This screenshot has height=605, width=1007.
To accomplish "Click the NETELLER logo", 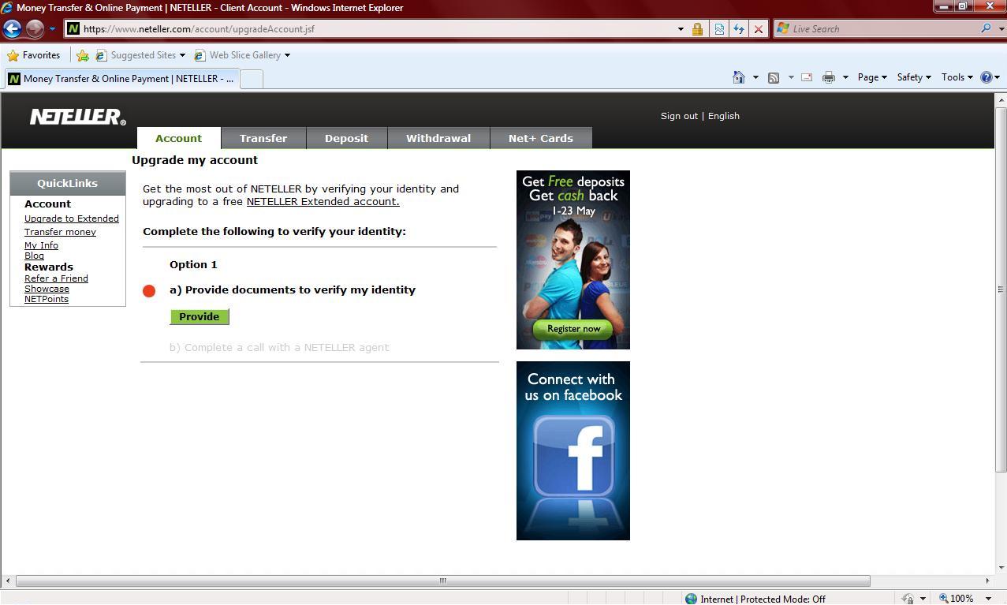I will click(x=78, y=117).
